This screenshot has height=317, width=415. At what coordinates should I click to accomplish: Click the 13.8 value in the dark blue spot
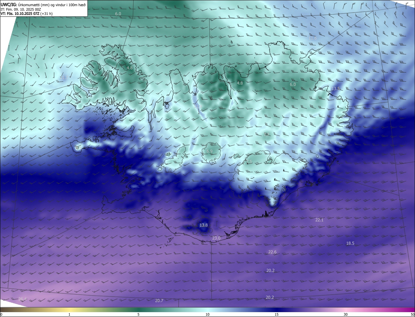tap(204, 225)
